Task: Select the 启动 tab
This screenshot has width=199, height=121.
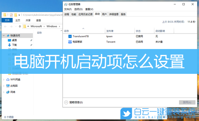Action: pyautogui.click(x=97, y=14)
